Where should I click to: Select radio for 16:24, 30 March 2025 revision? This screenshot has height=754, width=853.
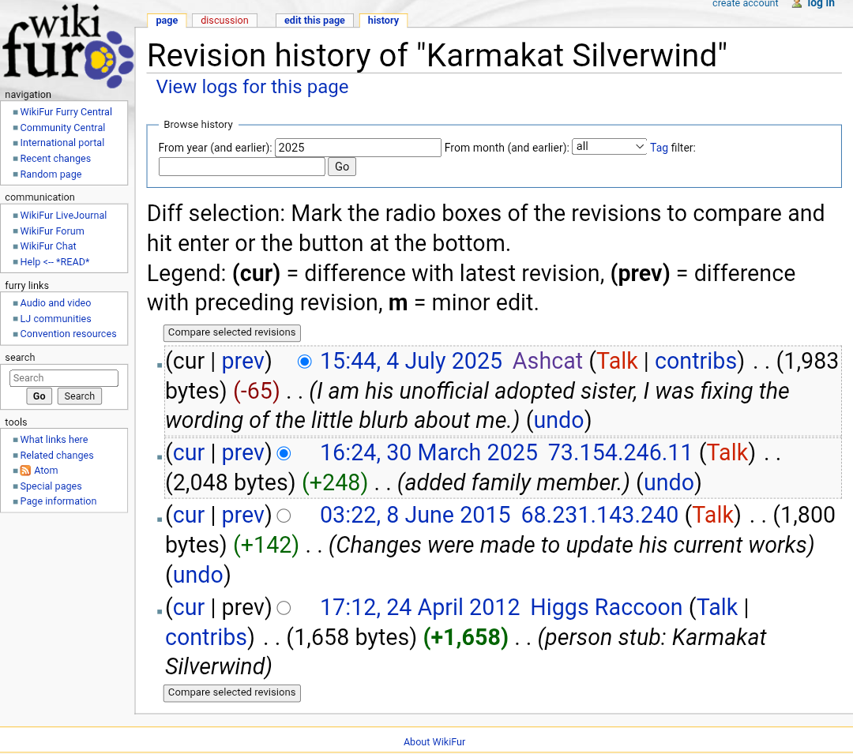284,453
